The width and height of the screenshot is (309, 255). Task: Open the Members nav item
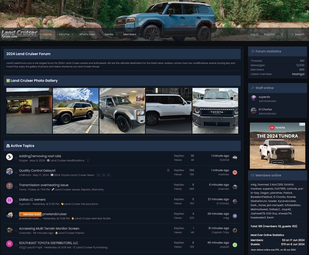(130, 34)
